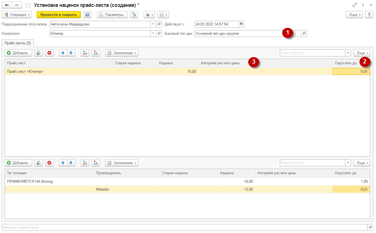Sort tag positions table ascending А-Я
Screen dimensions: 376x233
tap(85, 163)
